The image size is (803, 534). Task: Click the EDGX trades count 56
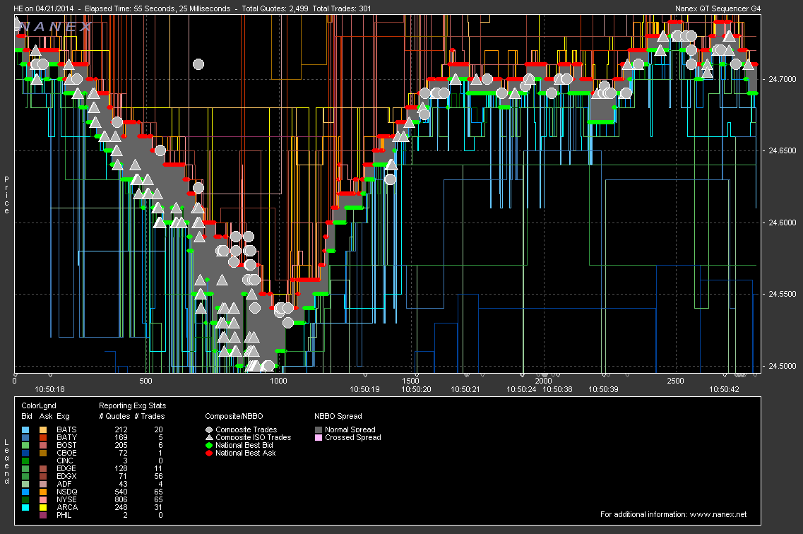pyautogui.click(x=159, y=476)
